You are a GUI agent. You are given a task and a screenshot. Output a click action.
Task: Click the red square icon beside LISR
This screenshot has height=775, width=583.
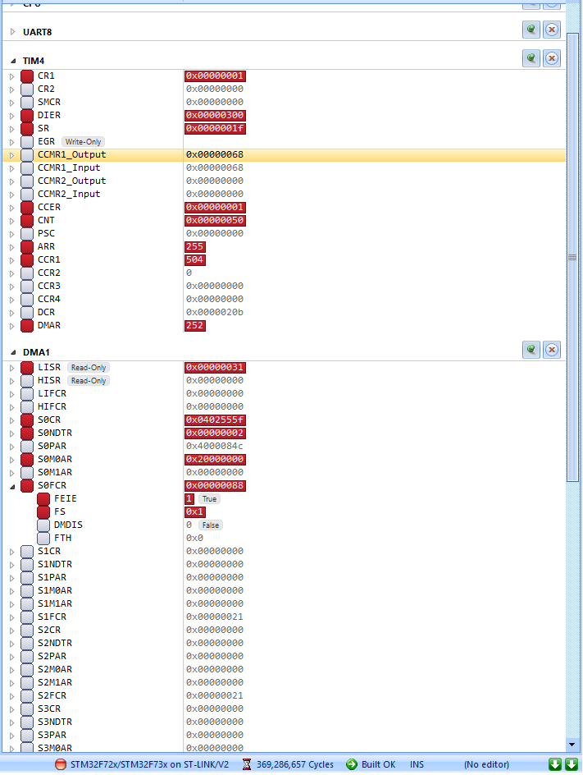coord(27,368)
